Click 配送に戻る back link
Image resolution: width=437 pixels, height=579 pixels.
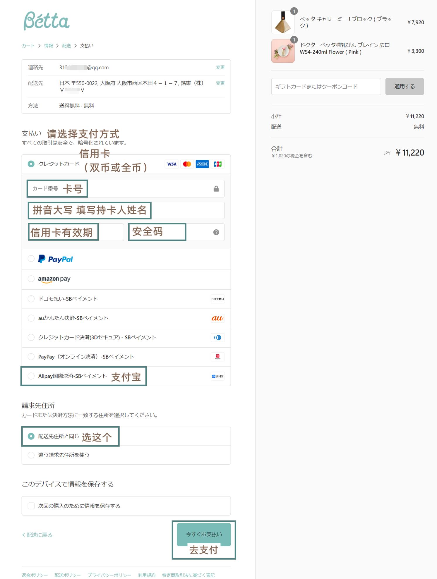click(x=37, y=535)
